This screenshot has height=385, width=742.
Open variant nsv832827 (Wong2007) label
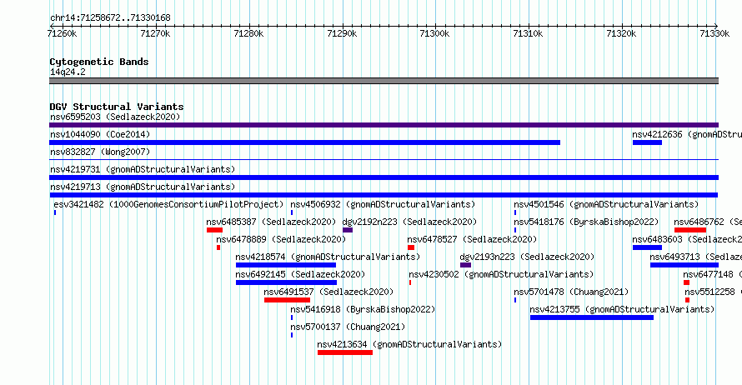pyautogui.click(x=100, y=152)
